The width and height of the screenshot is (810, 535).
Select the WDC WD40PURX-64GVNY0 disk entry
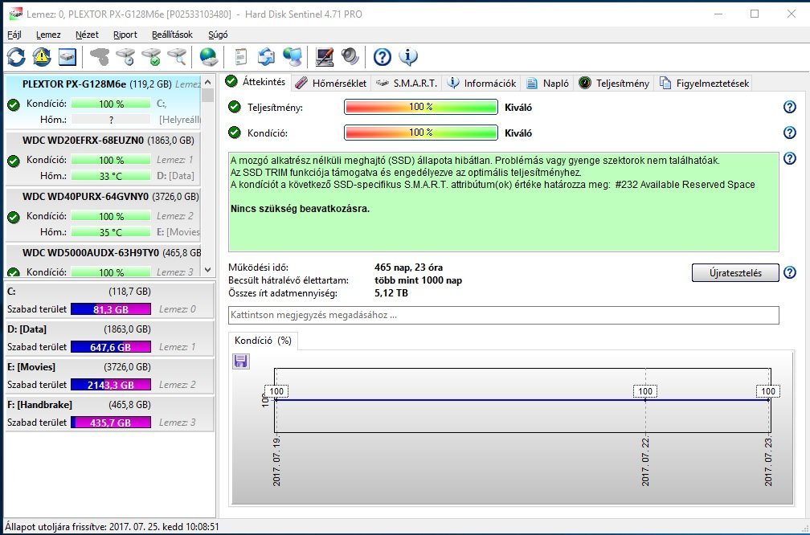point(103,214)
